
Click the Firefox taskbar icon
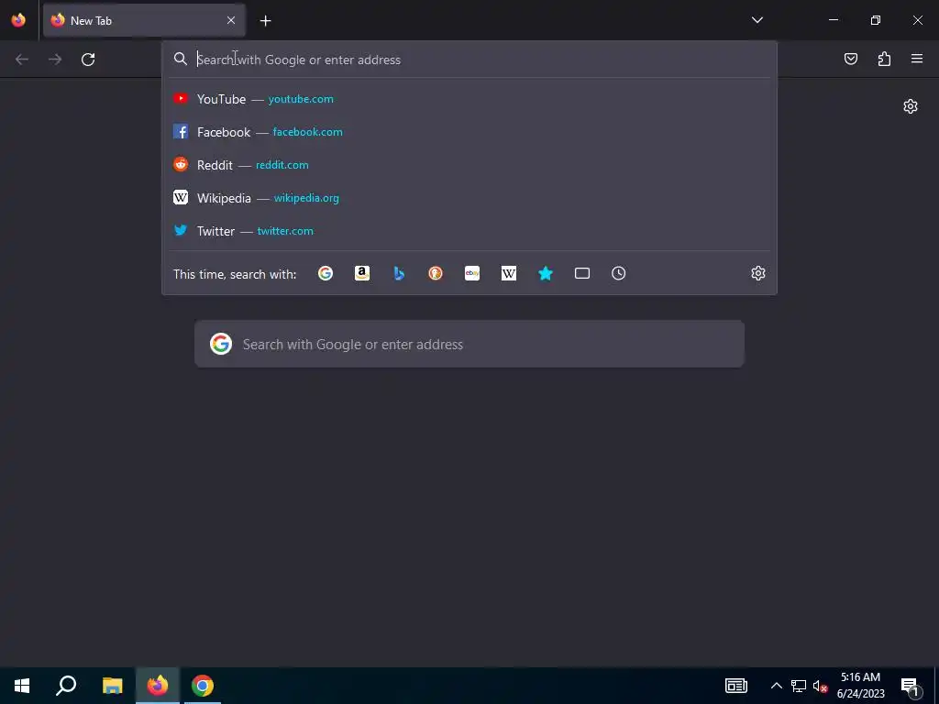tap(158, 686)
